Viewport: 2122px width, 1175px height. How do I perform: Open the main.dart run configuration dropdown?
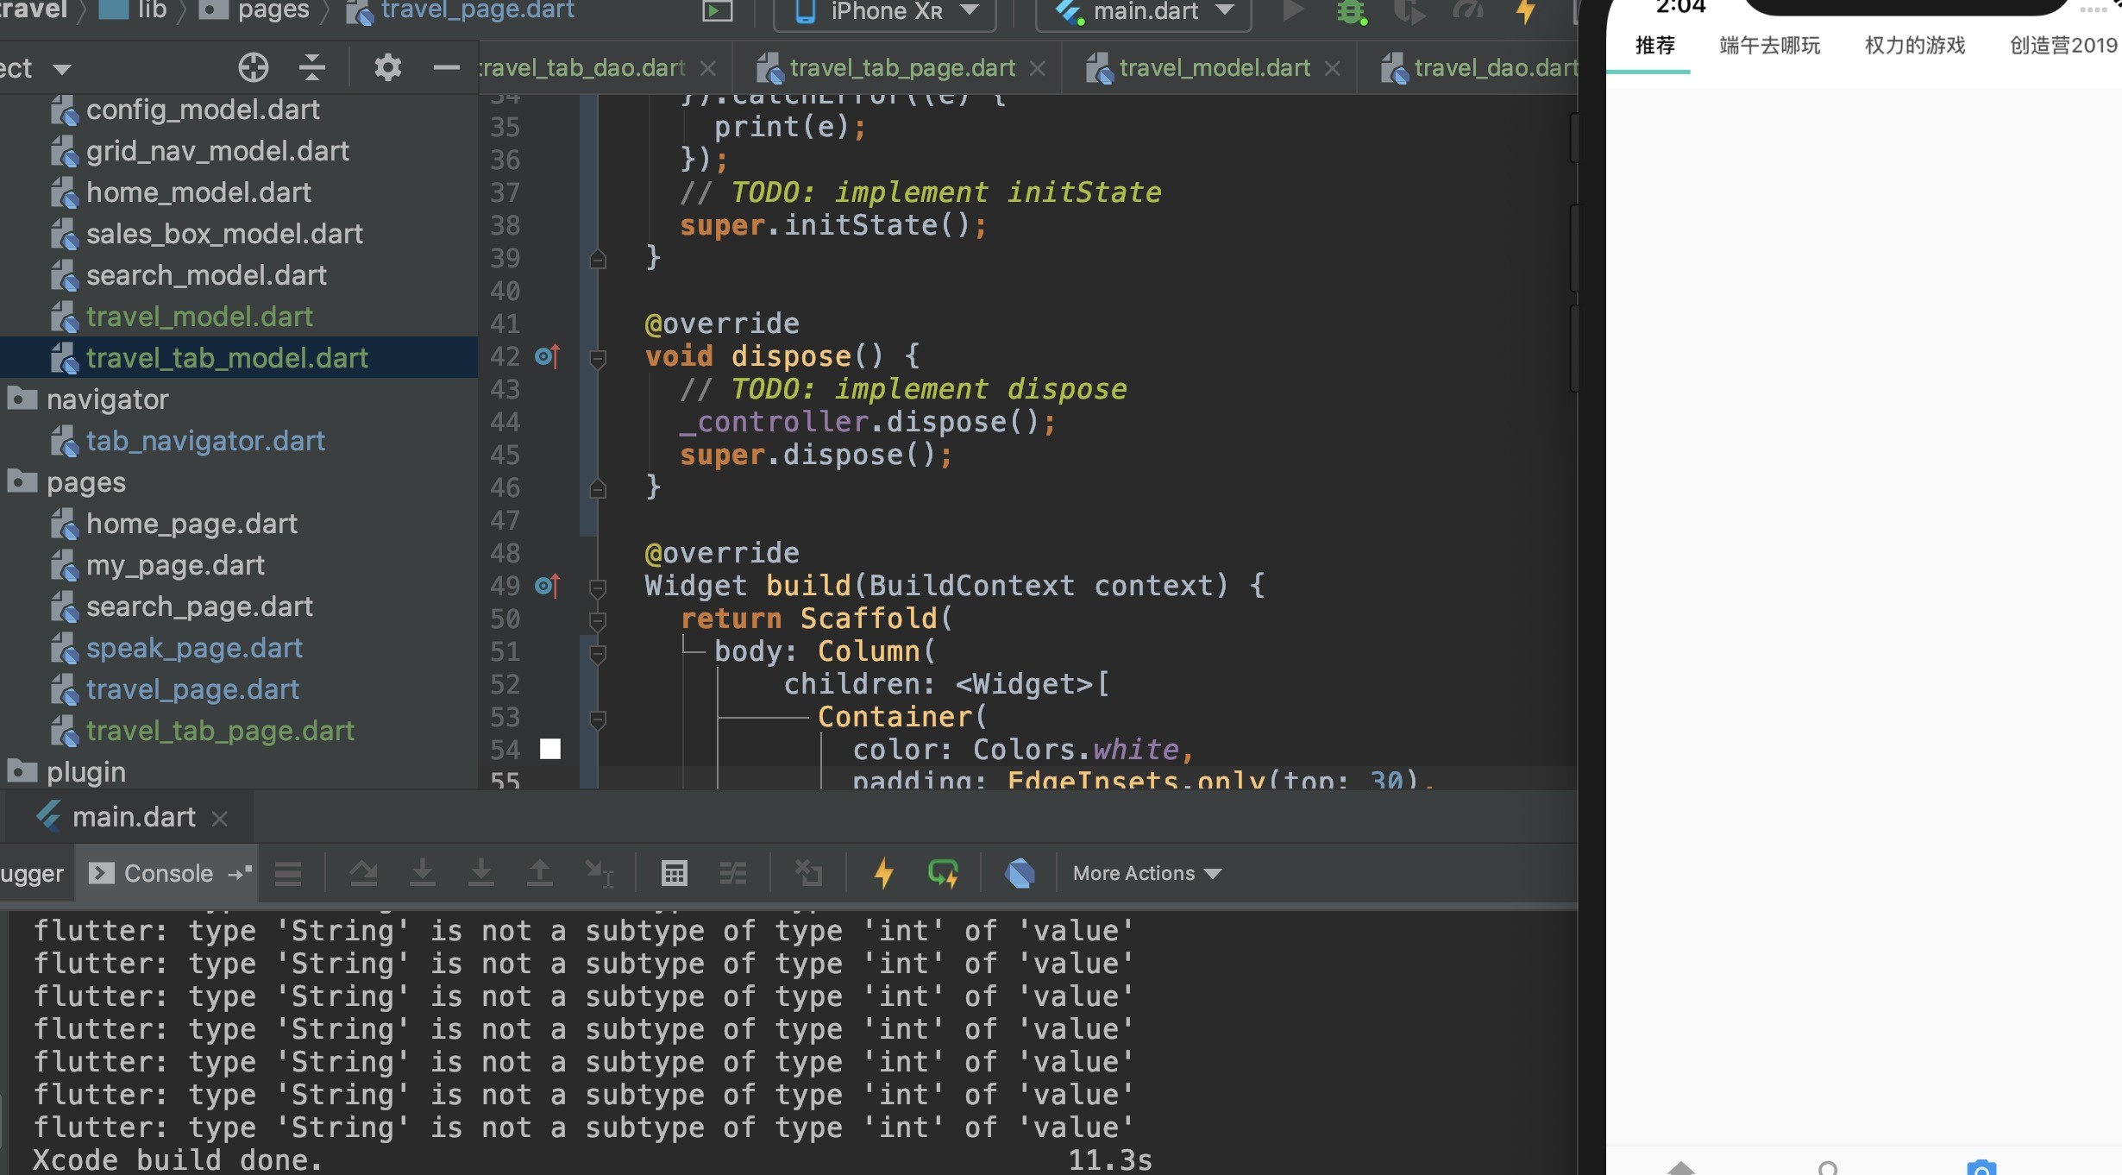point(1143,12)
